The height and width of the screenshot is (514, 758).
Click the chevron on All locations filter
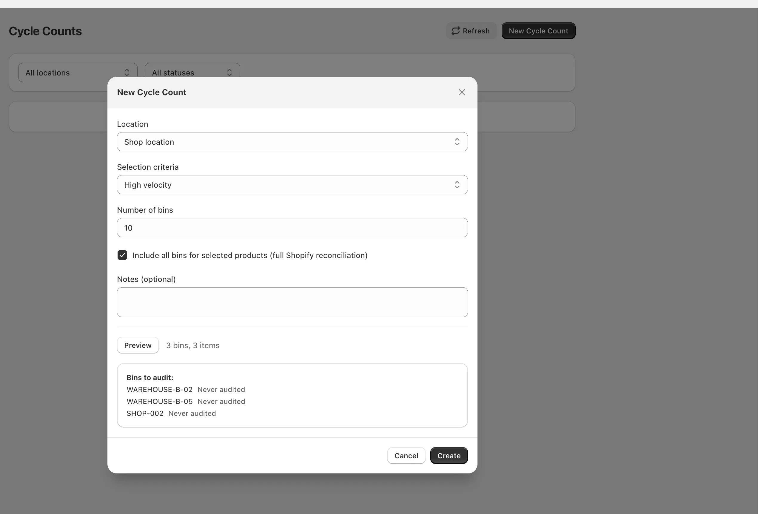point(127,72)
